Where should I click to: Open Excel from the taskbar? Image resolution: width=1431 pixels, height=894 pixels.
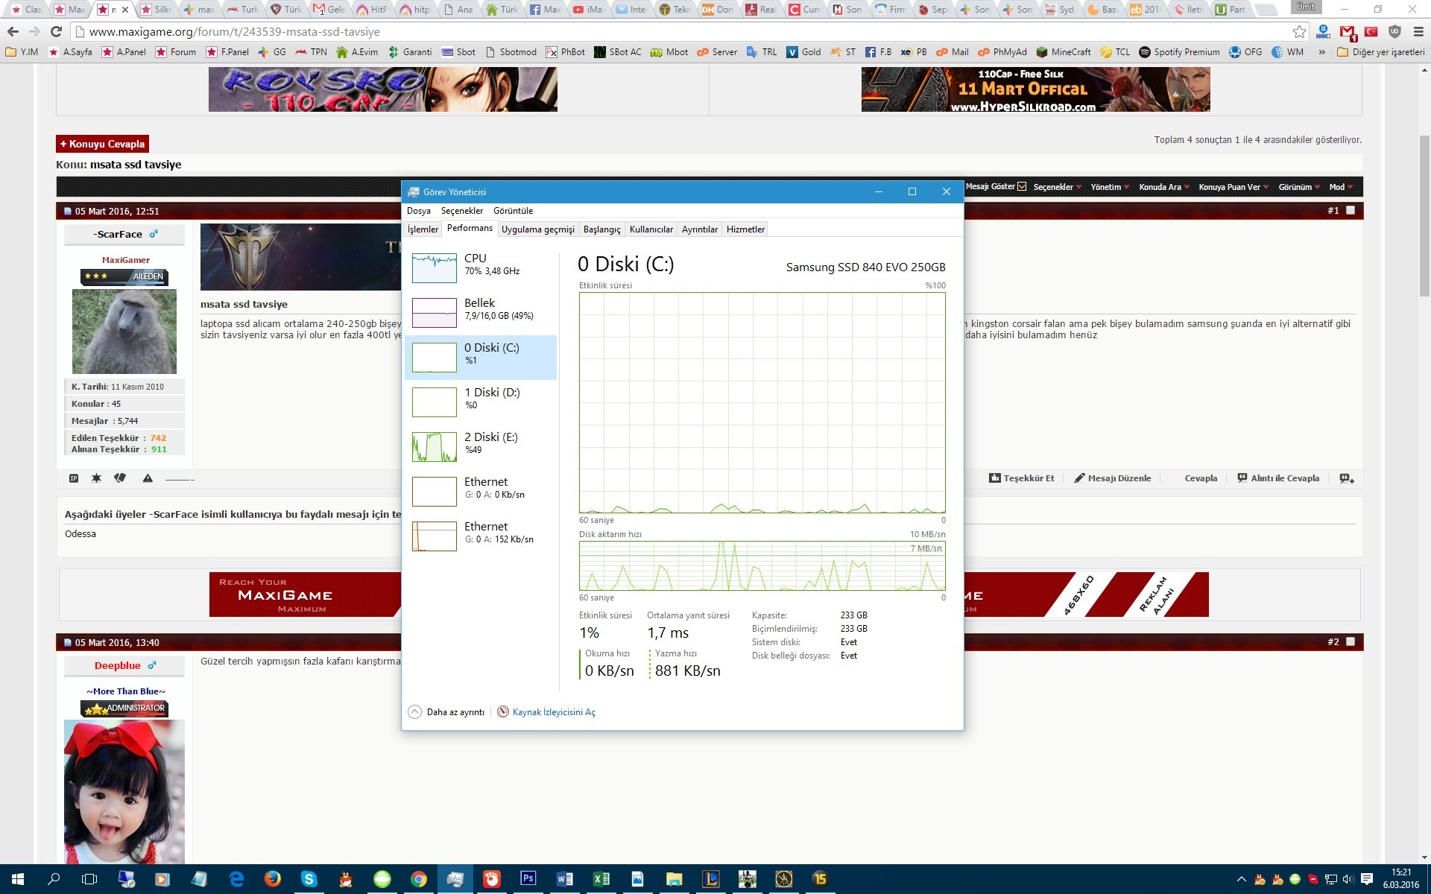601,879
